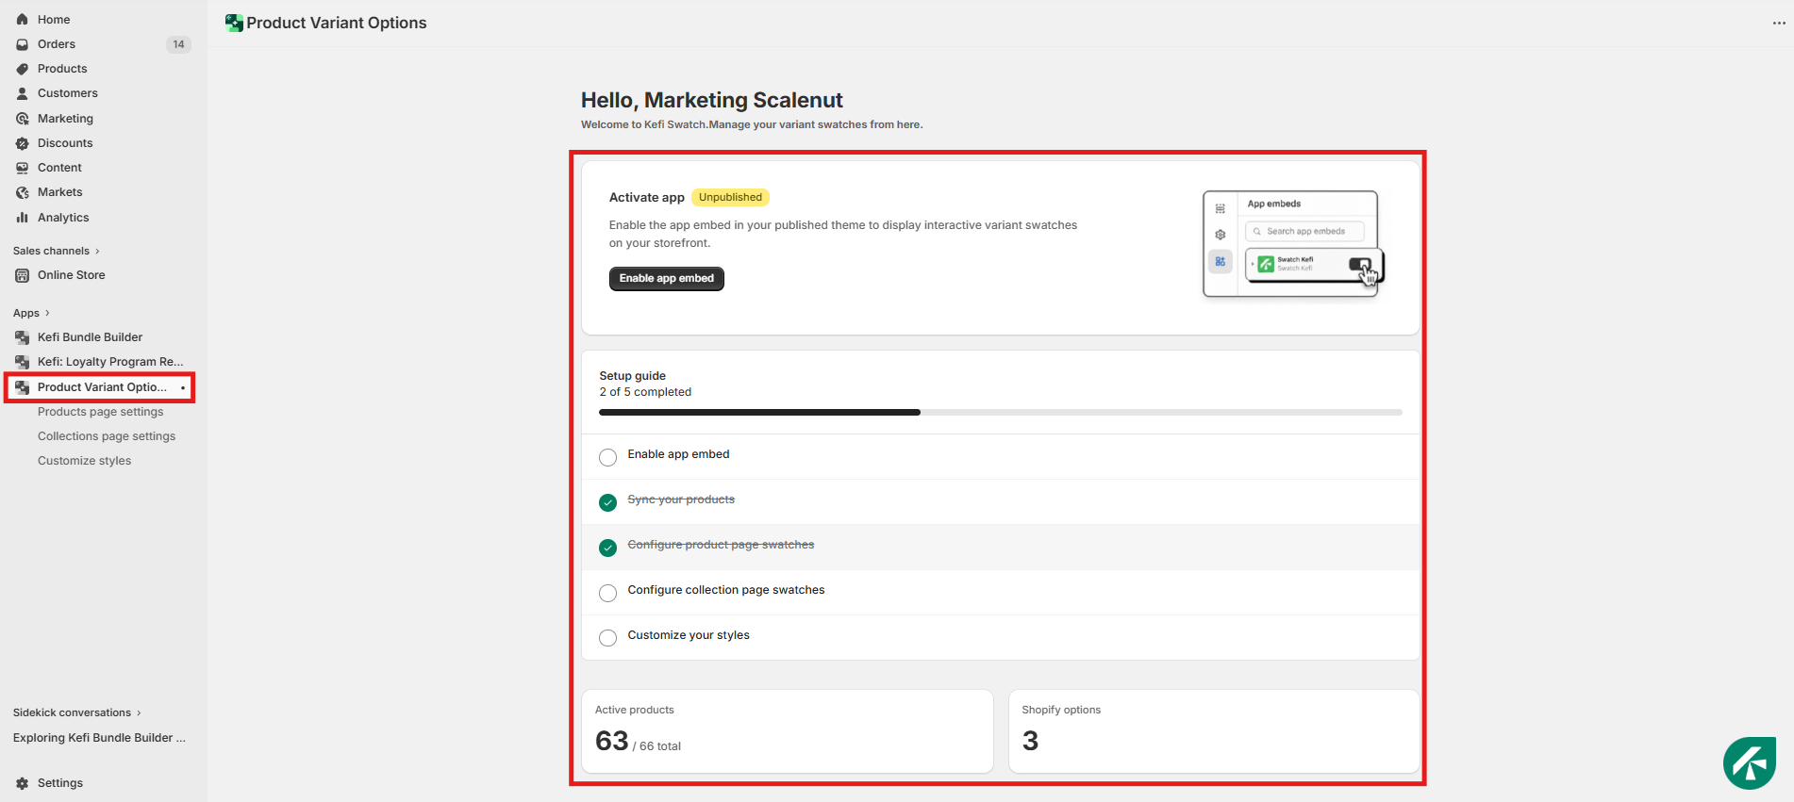Viewport: 1794px width, 802px height.
Task: Click the Products tag icon
Action: pos(23,69)
